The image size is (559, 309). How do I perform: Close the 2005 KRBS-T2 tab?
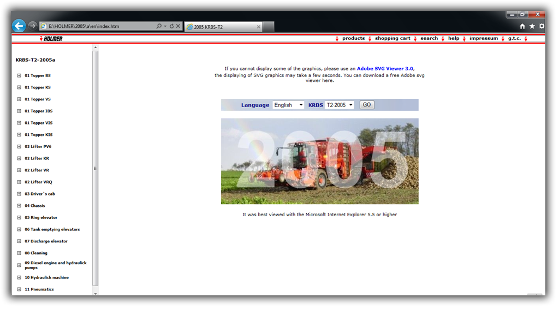[258, 27]
